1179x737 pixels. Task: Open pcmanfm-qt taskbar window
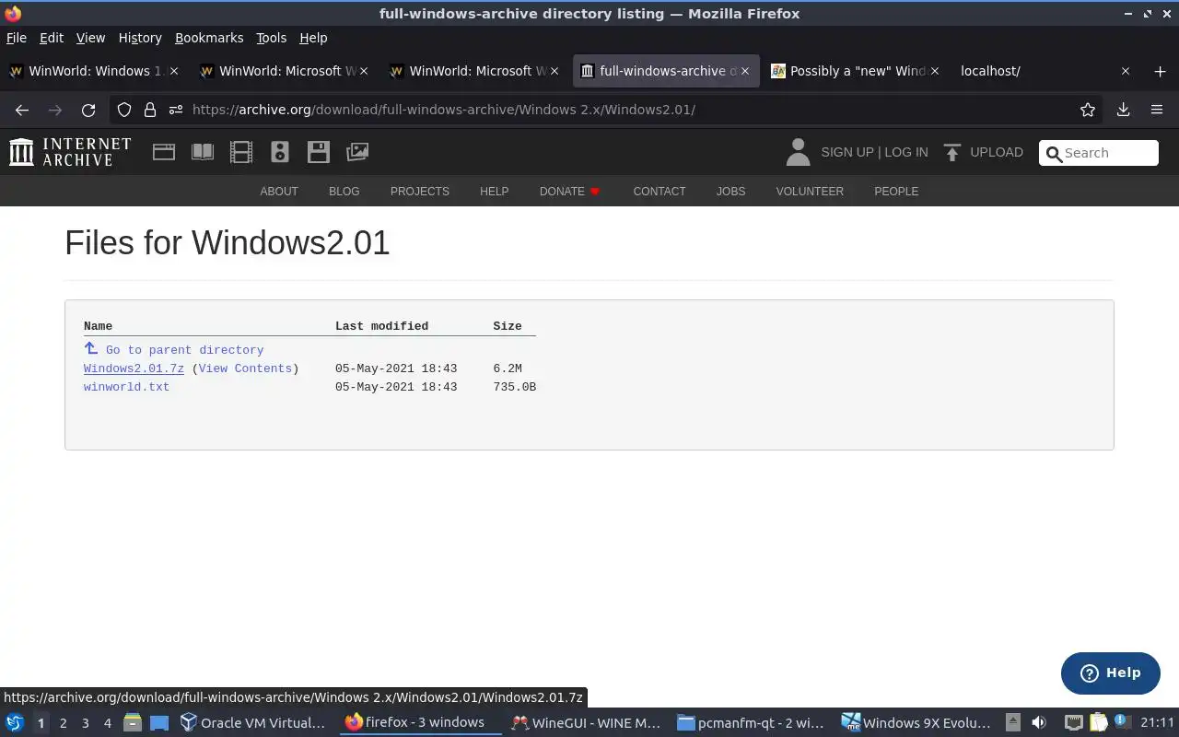751,723
